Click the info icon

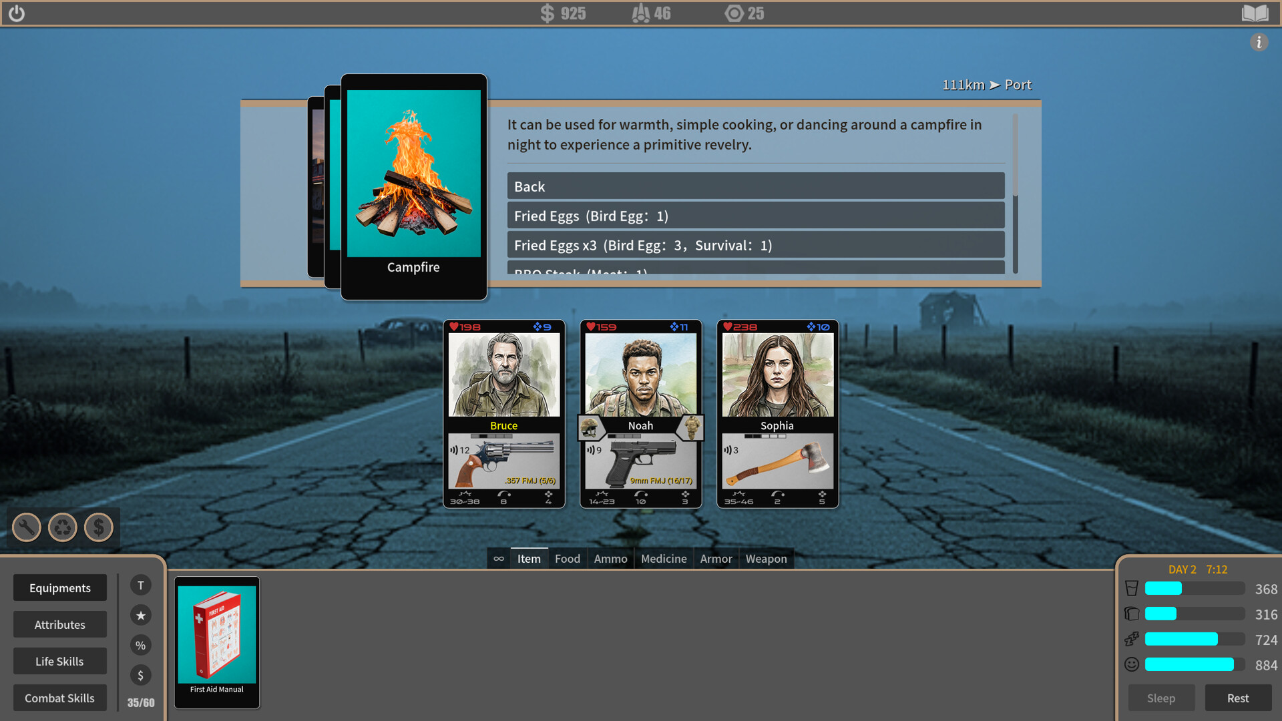click(1259, 42)
